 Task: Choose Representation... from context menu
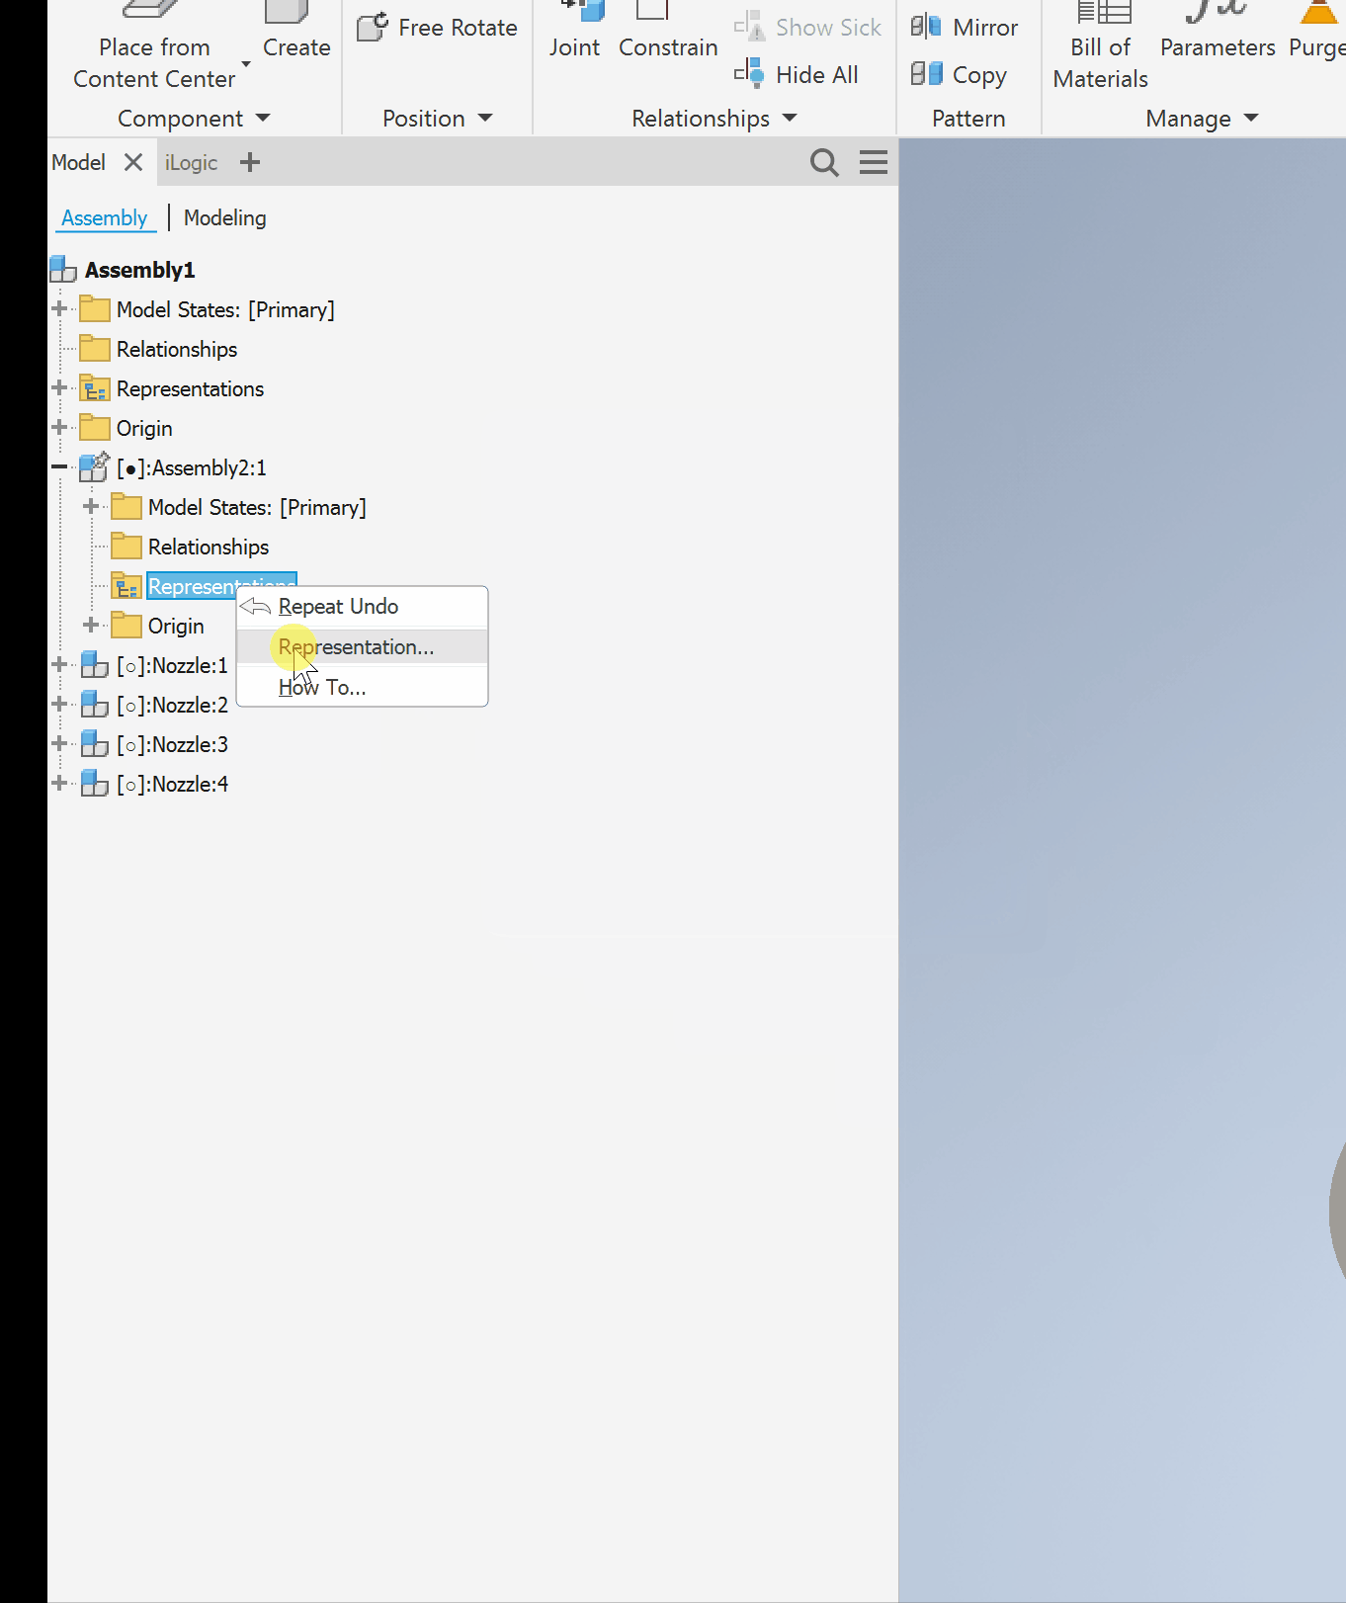tap(362, 647)
